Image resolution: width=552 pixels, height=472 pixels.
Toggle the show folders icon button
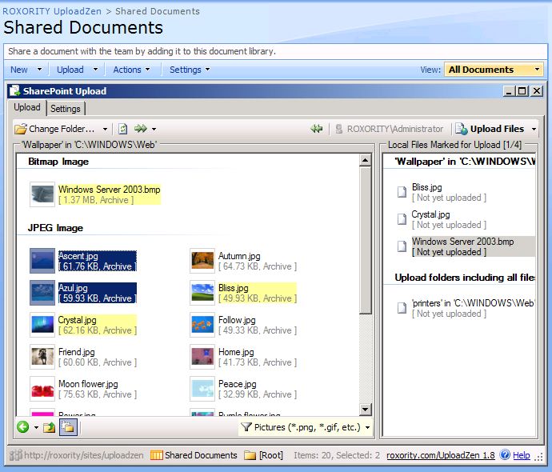(68, 428)
